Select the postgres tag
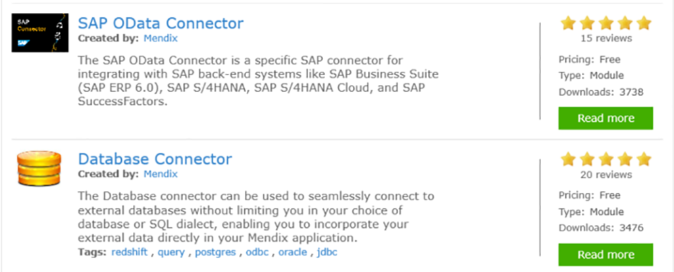Viewport: 674px width, 272px height. [214, 252]
